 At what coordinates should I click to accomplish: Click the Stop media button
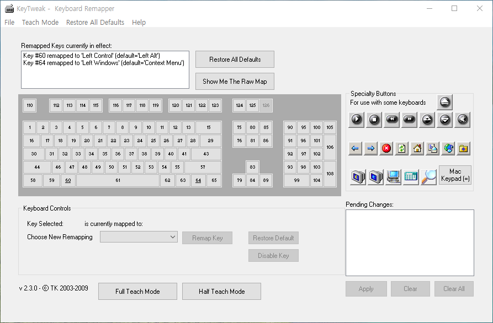point(374,120)
